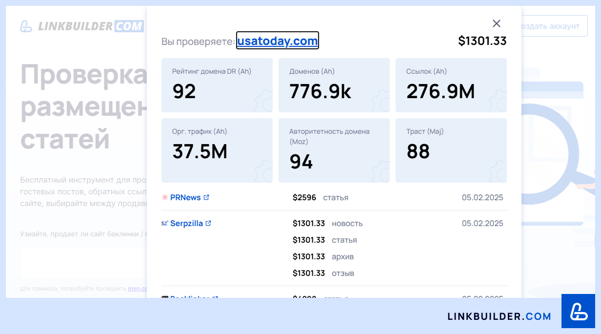Click the Serpzilla external link icon
The image size is (601, 334).
(208, 223)
